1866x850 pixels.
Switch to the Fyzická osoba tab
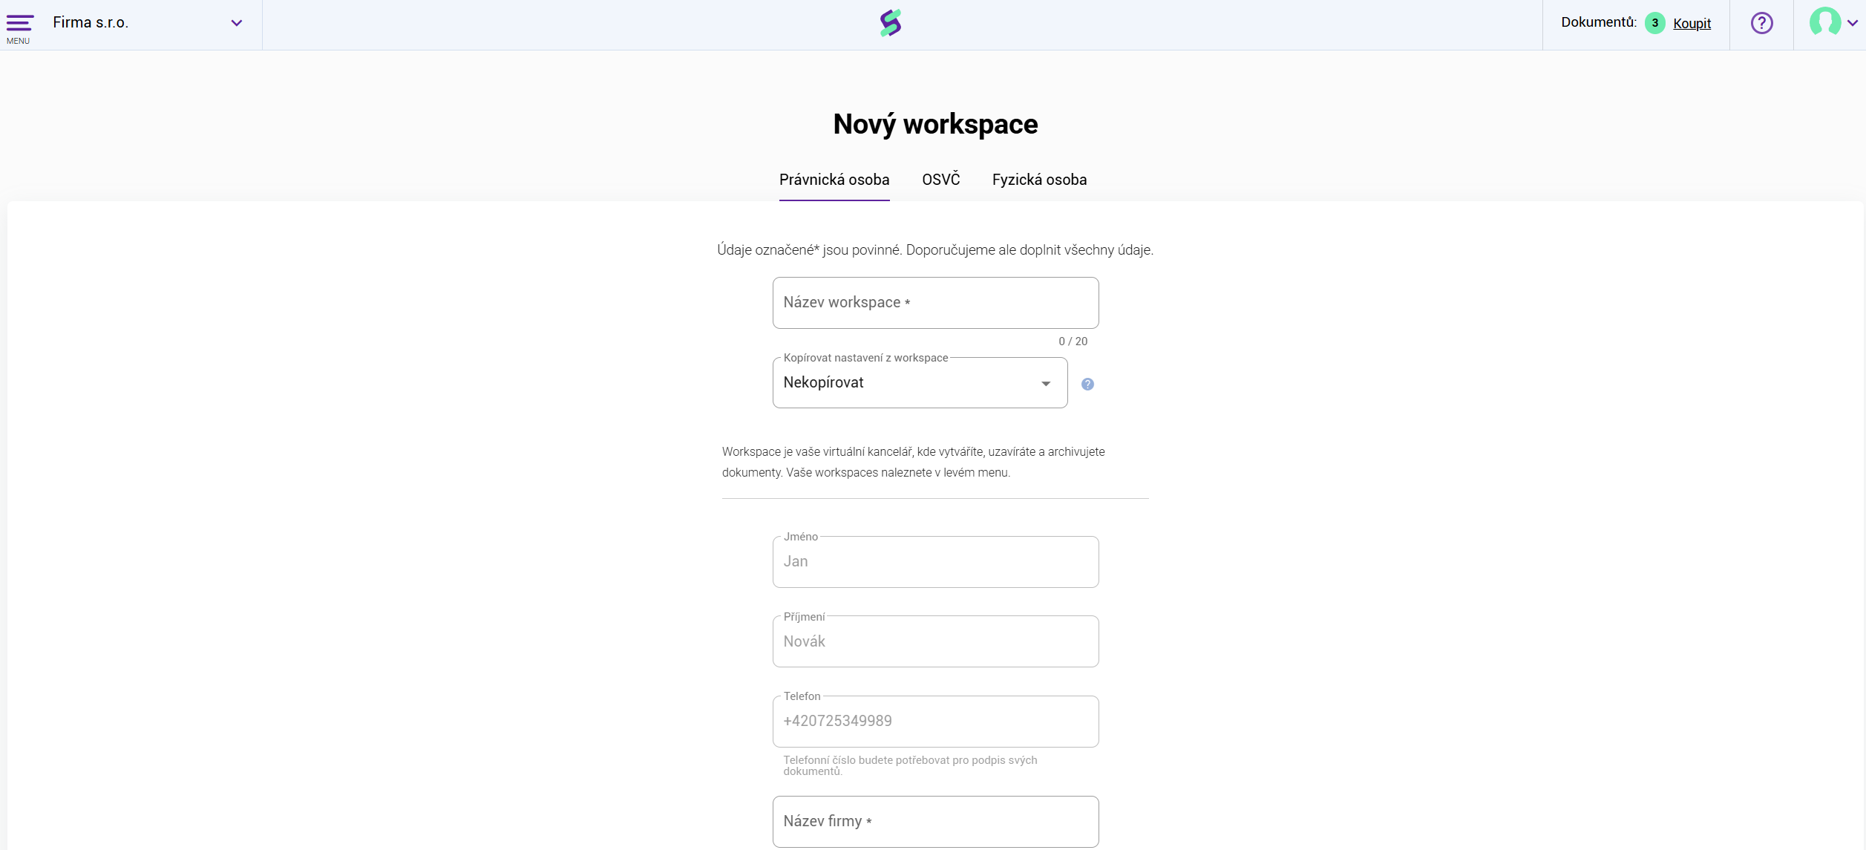(x=1038, y=180)
